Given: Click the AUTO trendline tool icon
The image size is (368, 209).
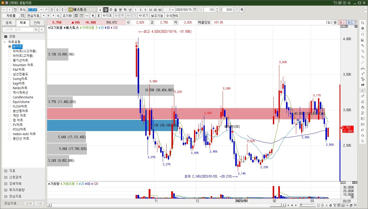Looking at the screenshot, I should 363,68.
